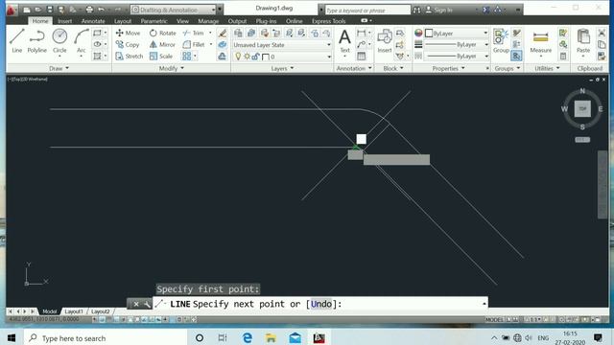Image resolution: width=614 pixels, height=345 pixels.
Task: Toggle layer on/off lightbulb icon
Action: click(238, 57)
